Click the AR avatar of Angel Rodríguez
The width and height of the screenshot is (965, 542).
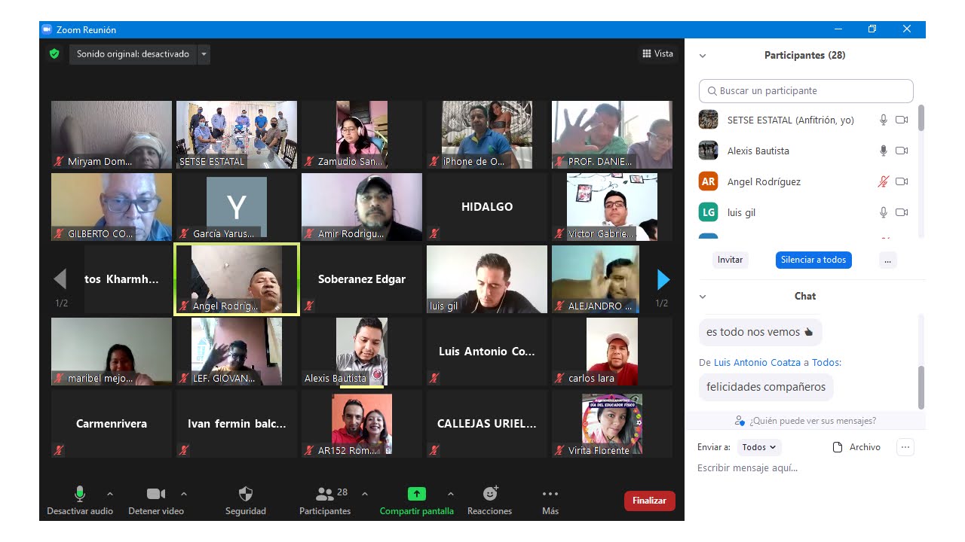tap(708, 181)
